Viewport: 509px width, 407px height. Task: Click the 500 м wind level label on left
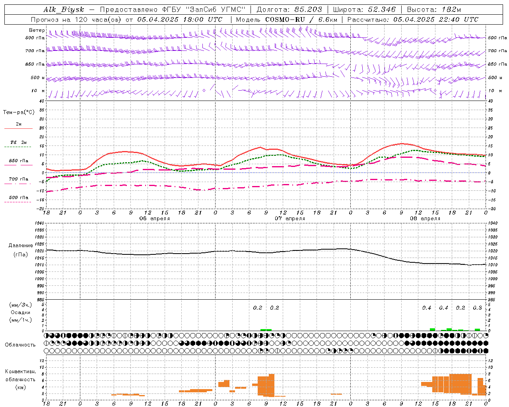(38, 78)
